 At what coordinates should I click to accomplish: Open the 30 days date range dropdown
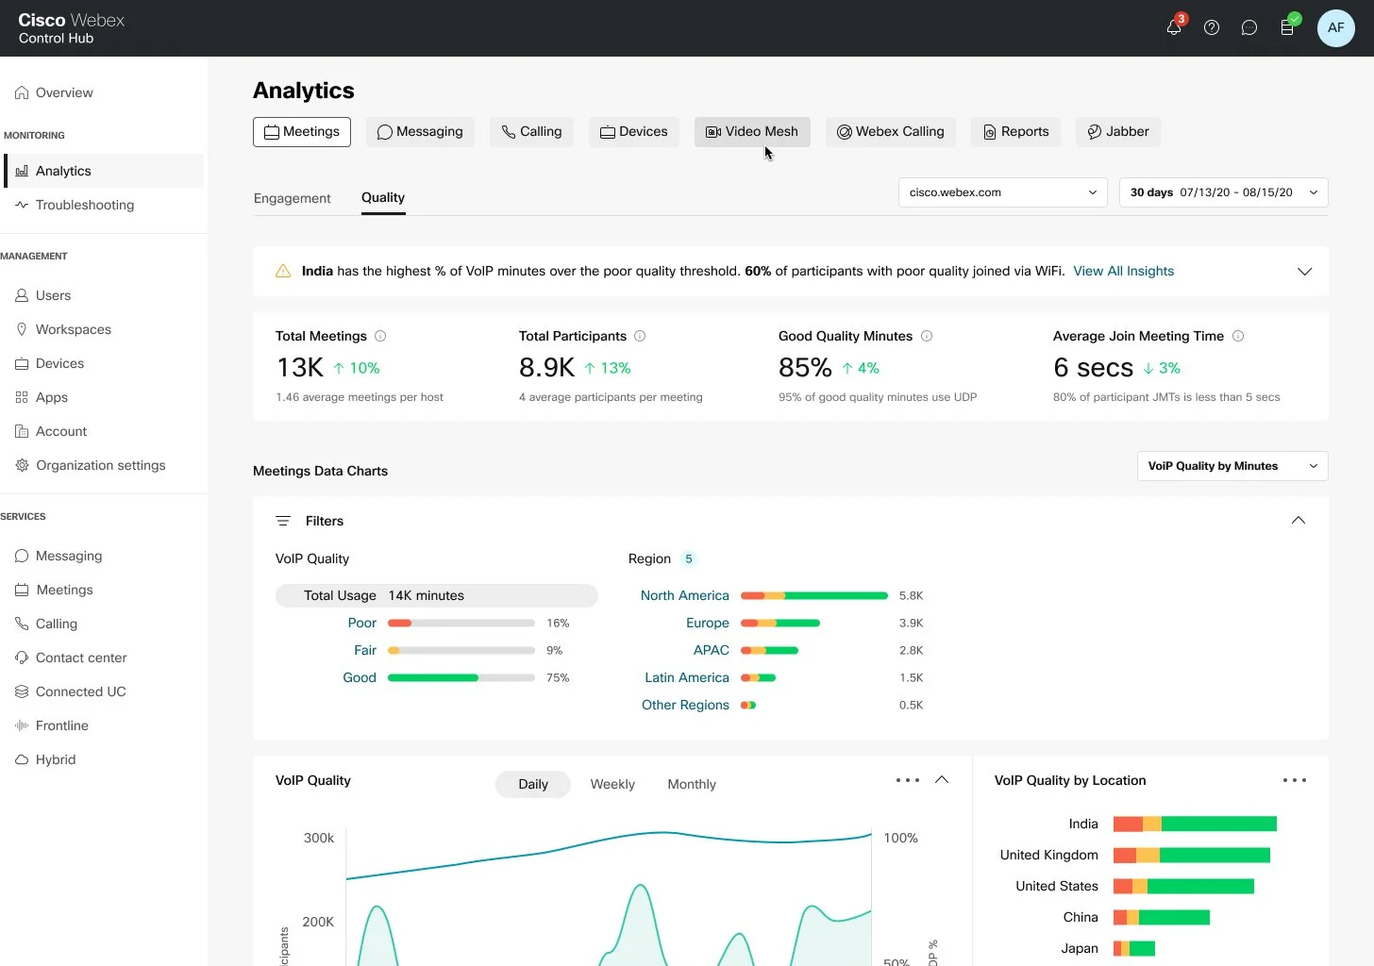(1224, 192)
